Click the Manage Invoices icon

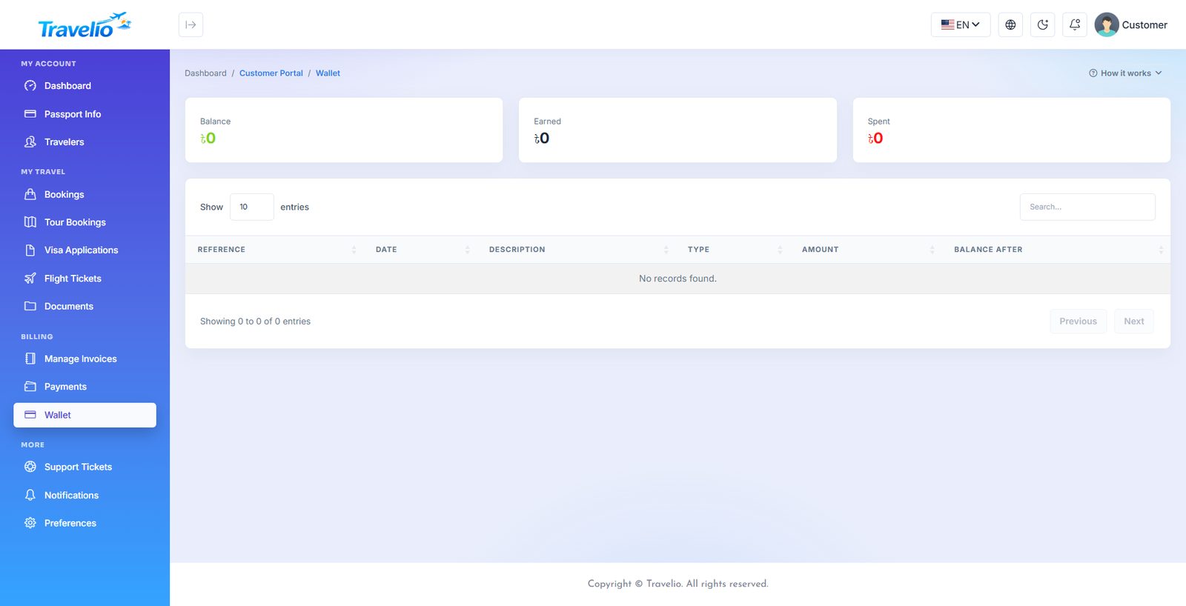(30, 359)
